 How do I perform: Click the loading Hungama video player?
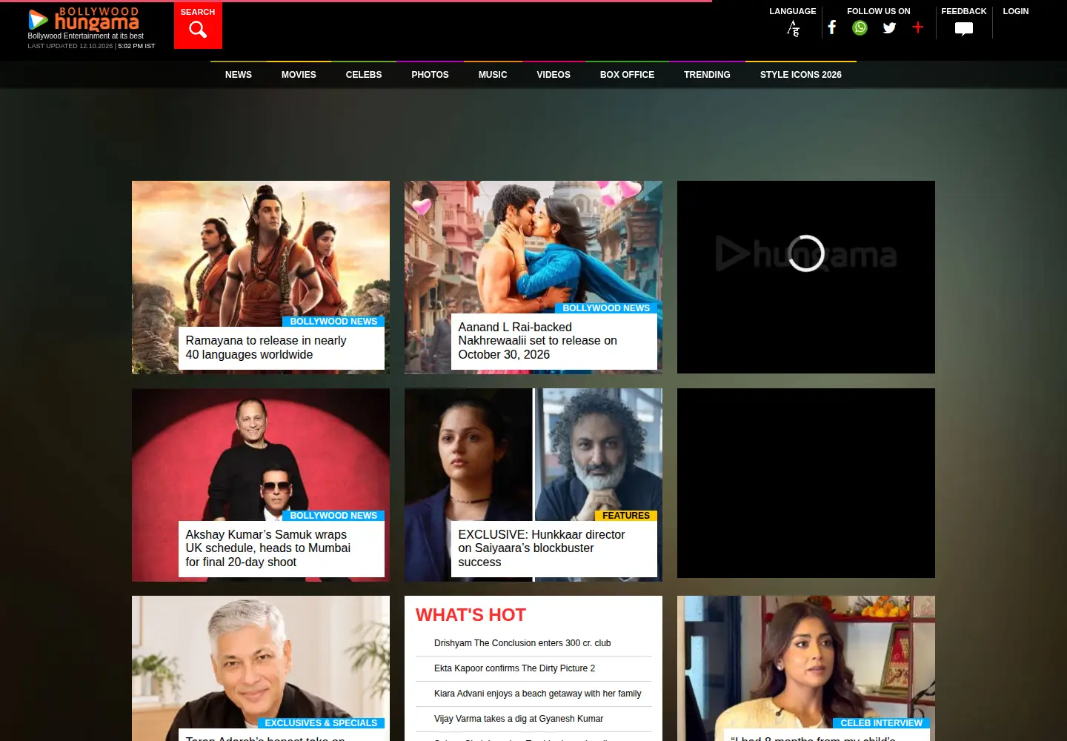[x=806, y=277]
